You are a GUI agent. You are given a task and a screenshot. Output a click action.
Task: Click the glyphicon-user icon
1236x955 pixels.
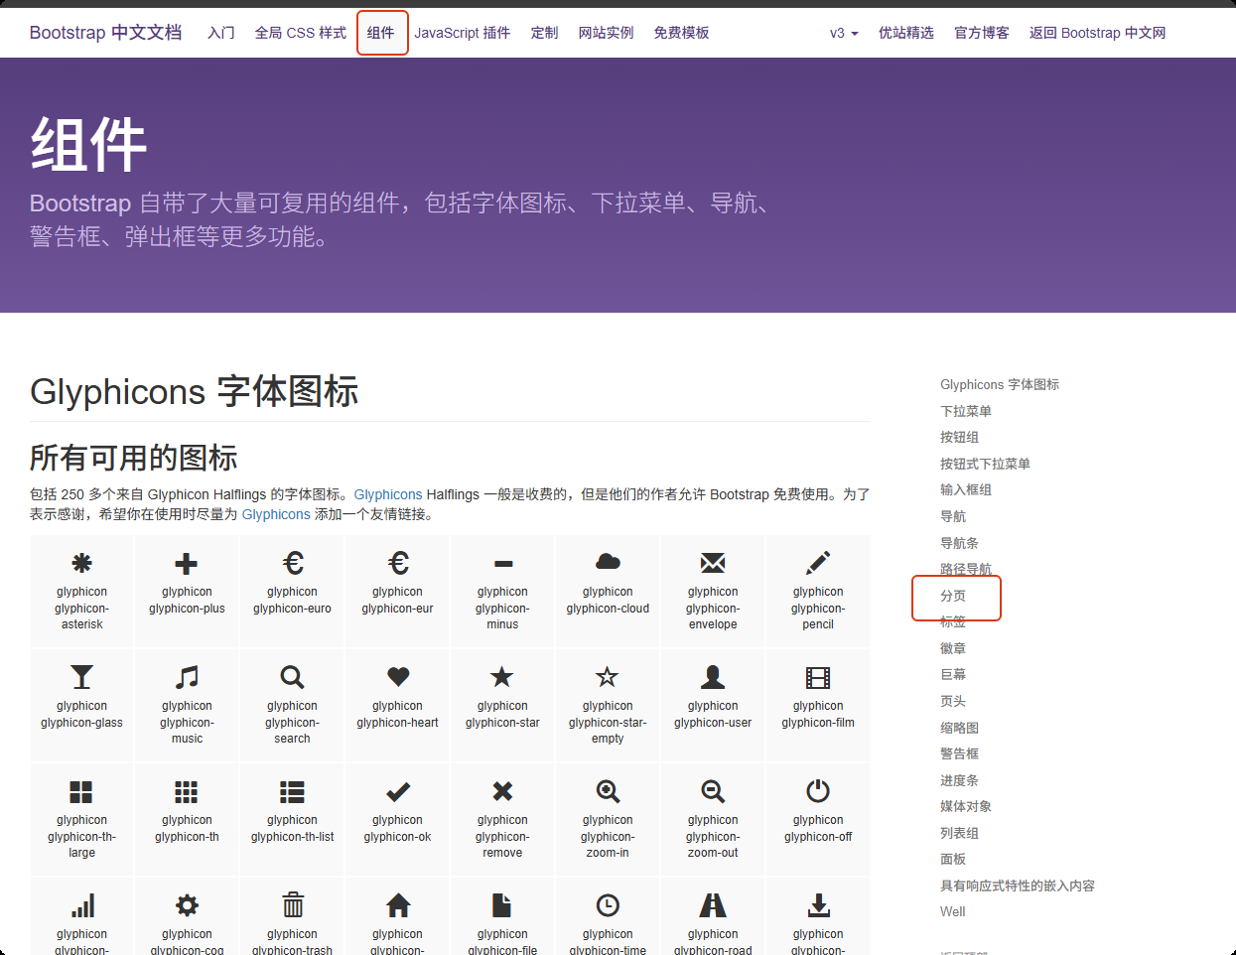click(713, 677)
